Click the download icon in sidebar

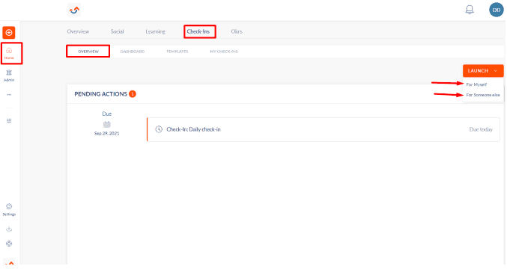point(9,229)
